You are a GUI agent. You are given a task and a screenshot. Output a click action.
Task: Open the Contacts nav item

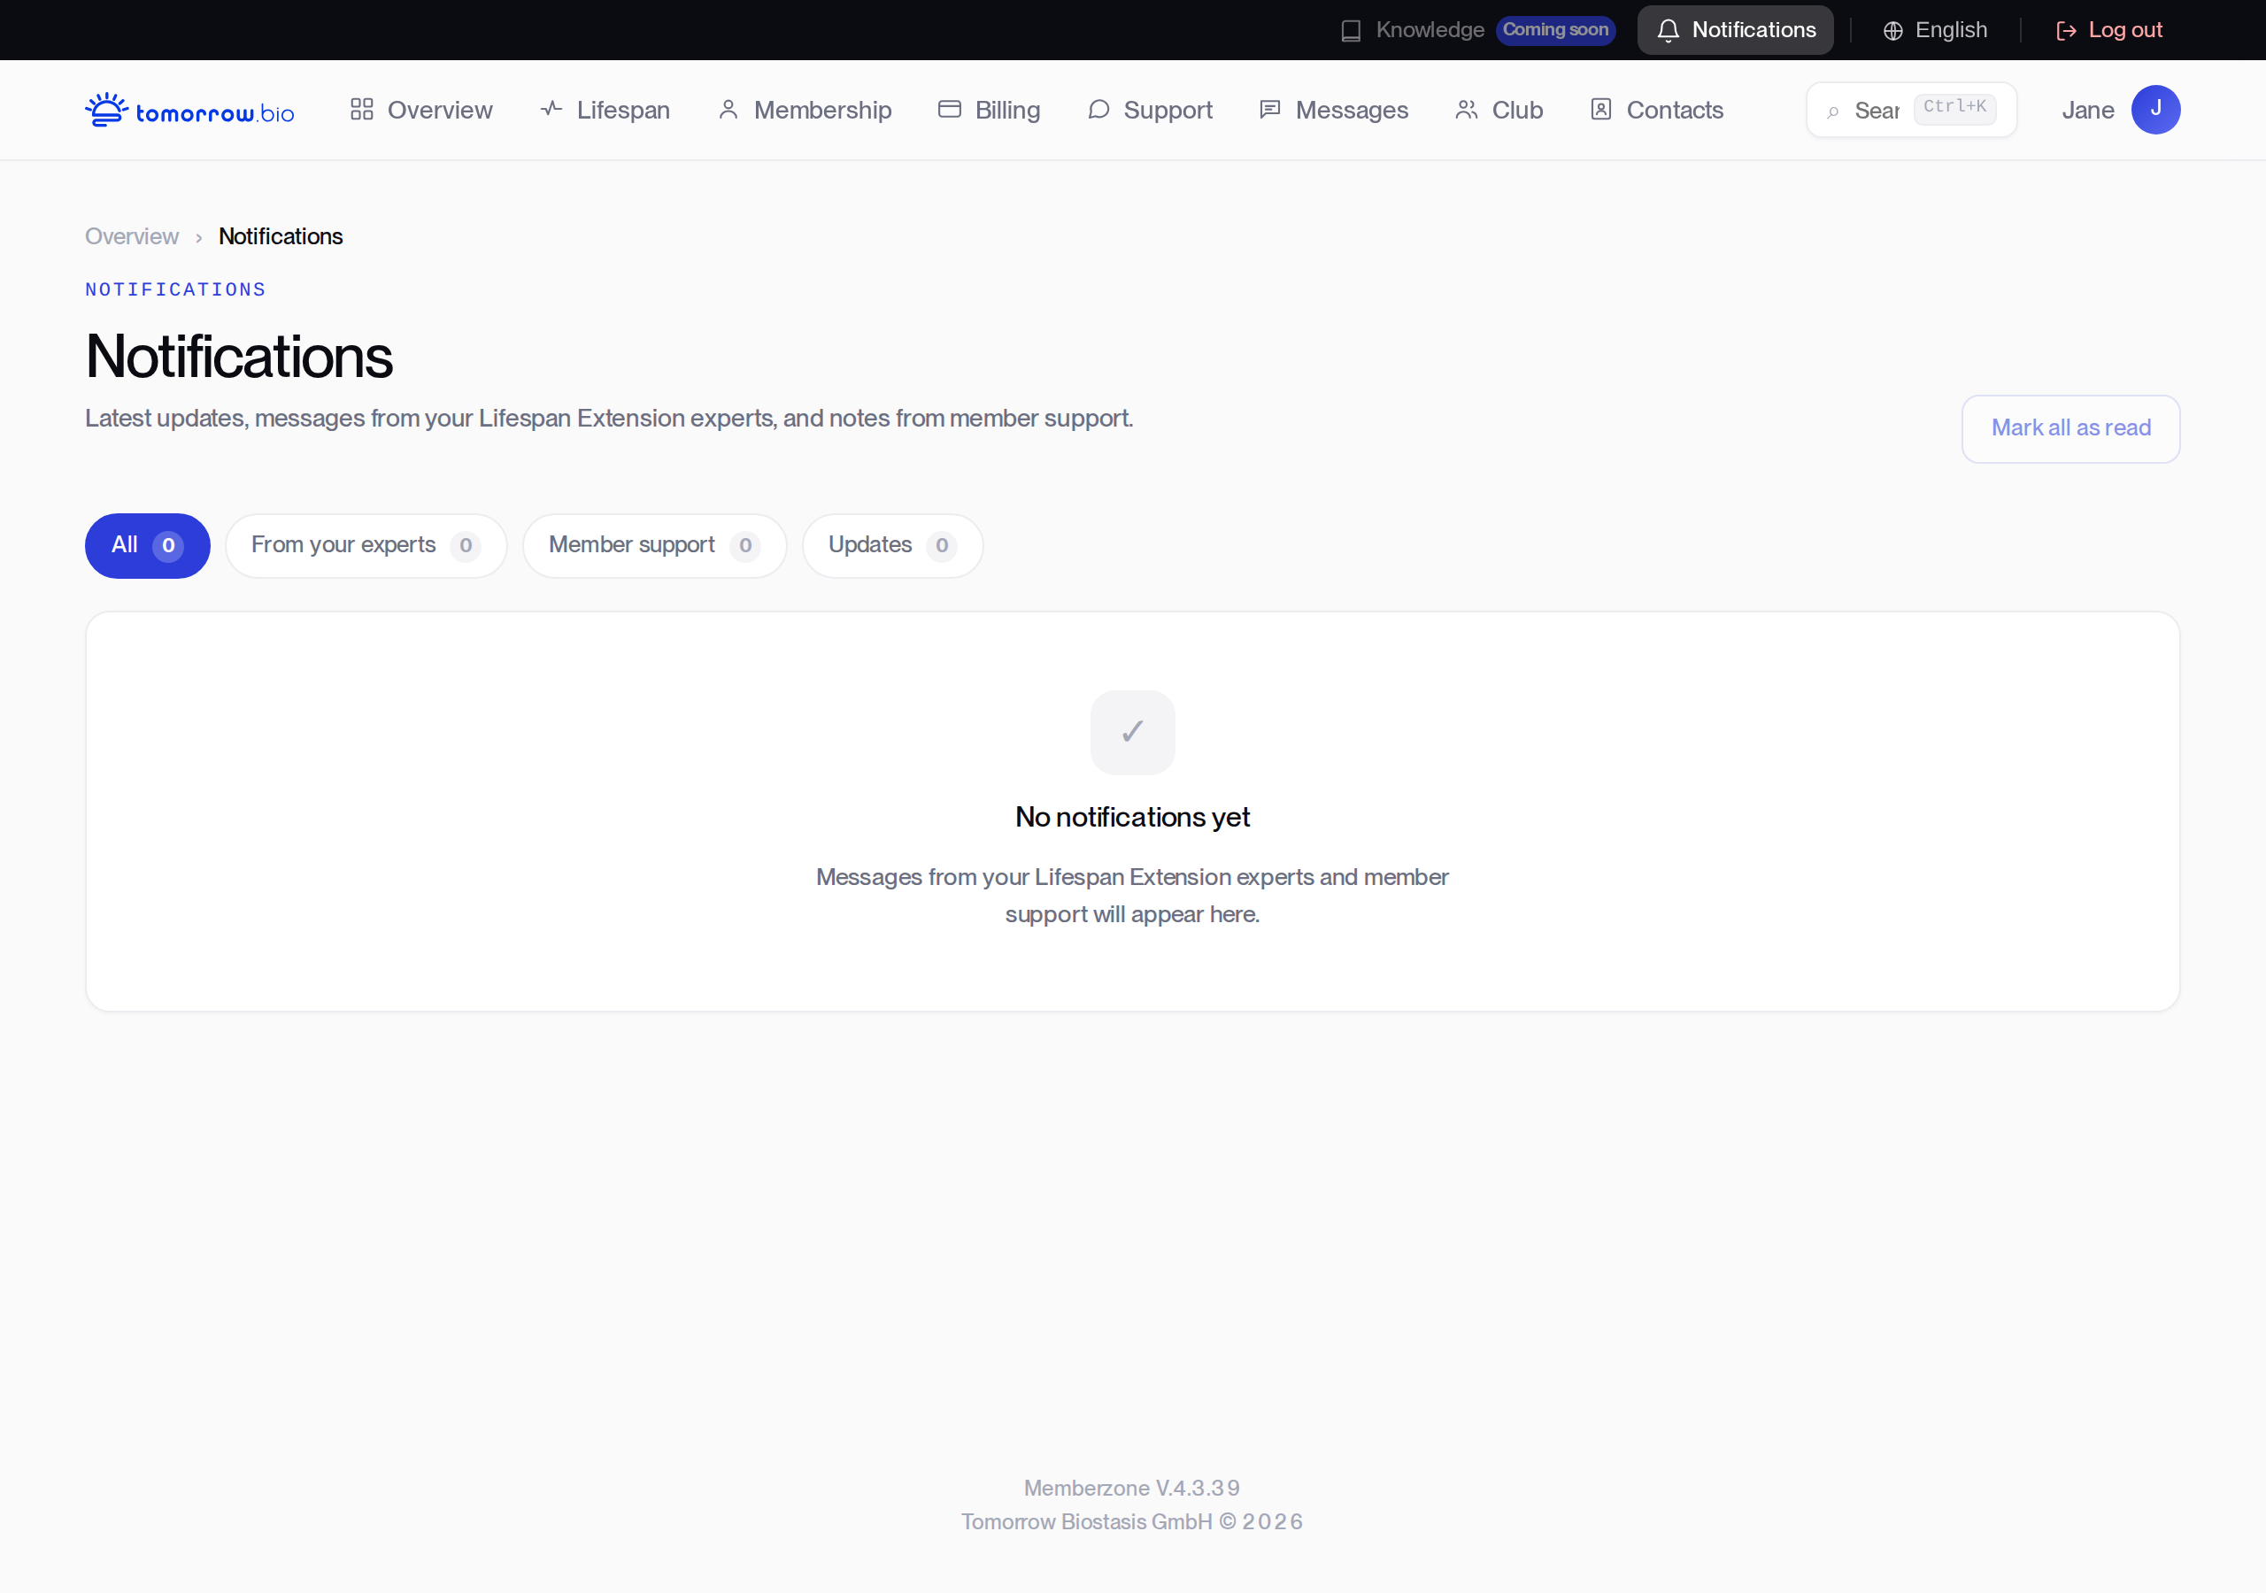(1657, 110)
